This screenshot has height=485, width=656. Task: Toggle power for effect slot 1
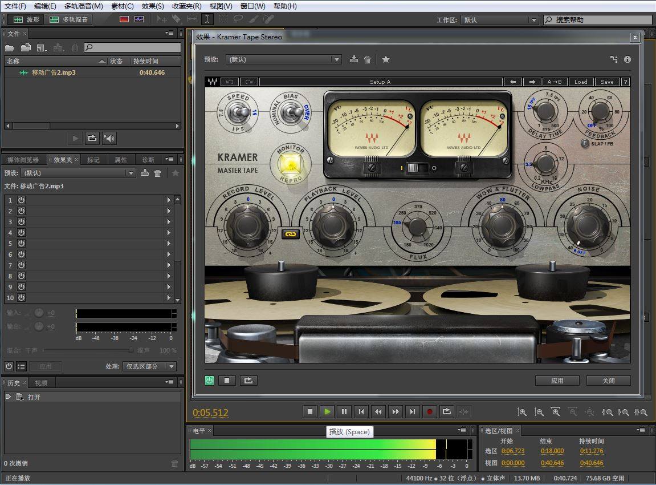(x=21, y=200)
